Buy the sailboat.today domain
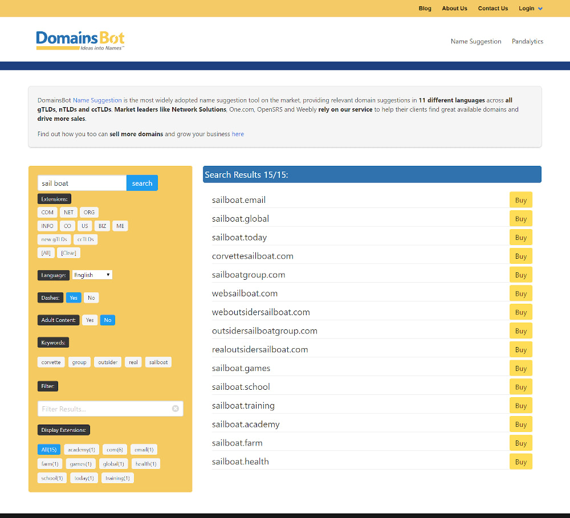Viewport: 570px width, 518px height. [520, 237]
